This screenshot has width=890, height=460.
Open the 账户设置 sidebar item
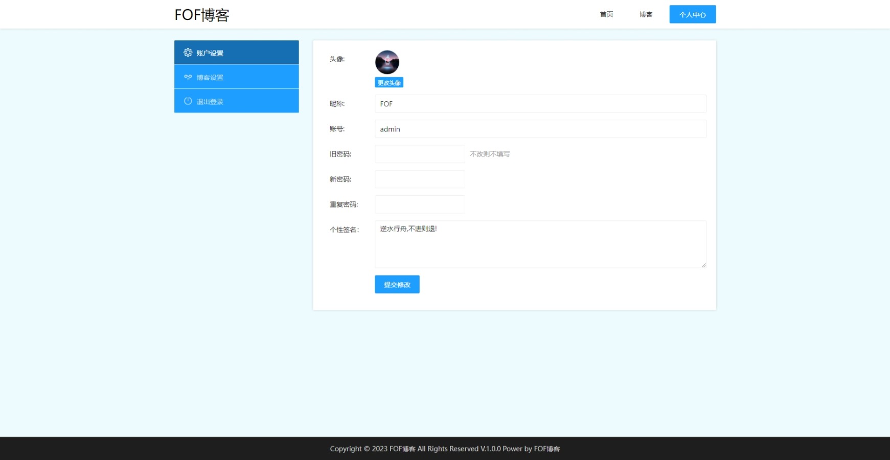point(236,53)
